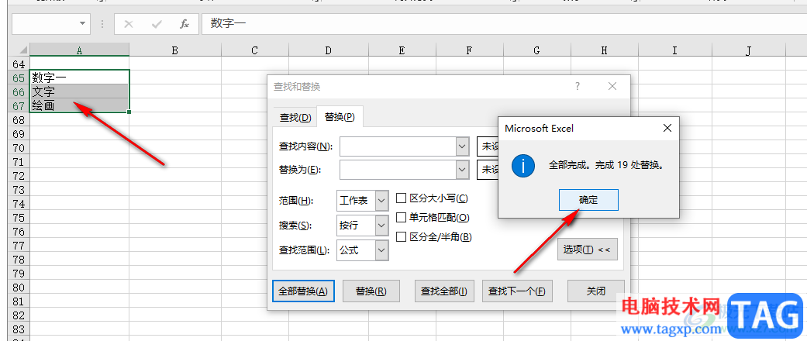This screenshot has height=341, width=807.
Task: Click the 查找全部(I) button
Action: pyautogui.click(x=444, y=291)
